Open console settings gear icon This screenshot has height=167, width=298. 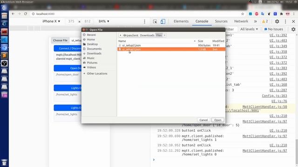(x=293, y=29)
